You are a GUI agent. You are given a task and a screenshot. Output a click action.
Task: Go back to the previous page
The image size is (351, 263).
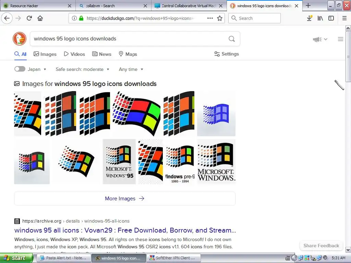(7, 18)
